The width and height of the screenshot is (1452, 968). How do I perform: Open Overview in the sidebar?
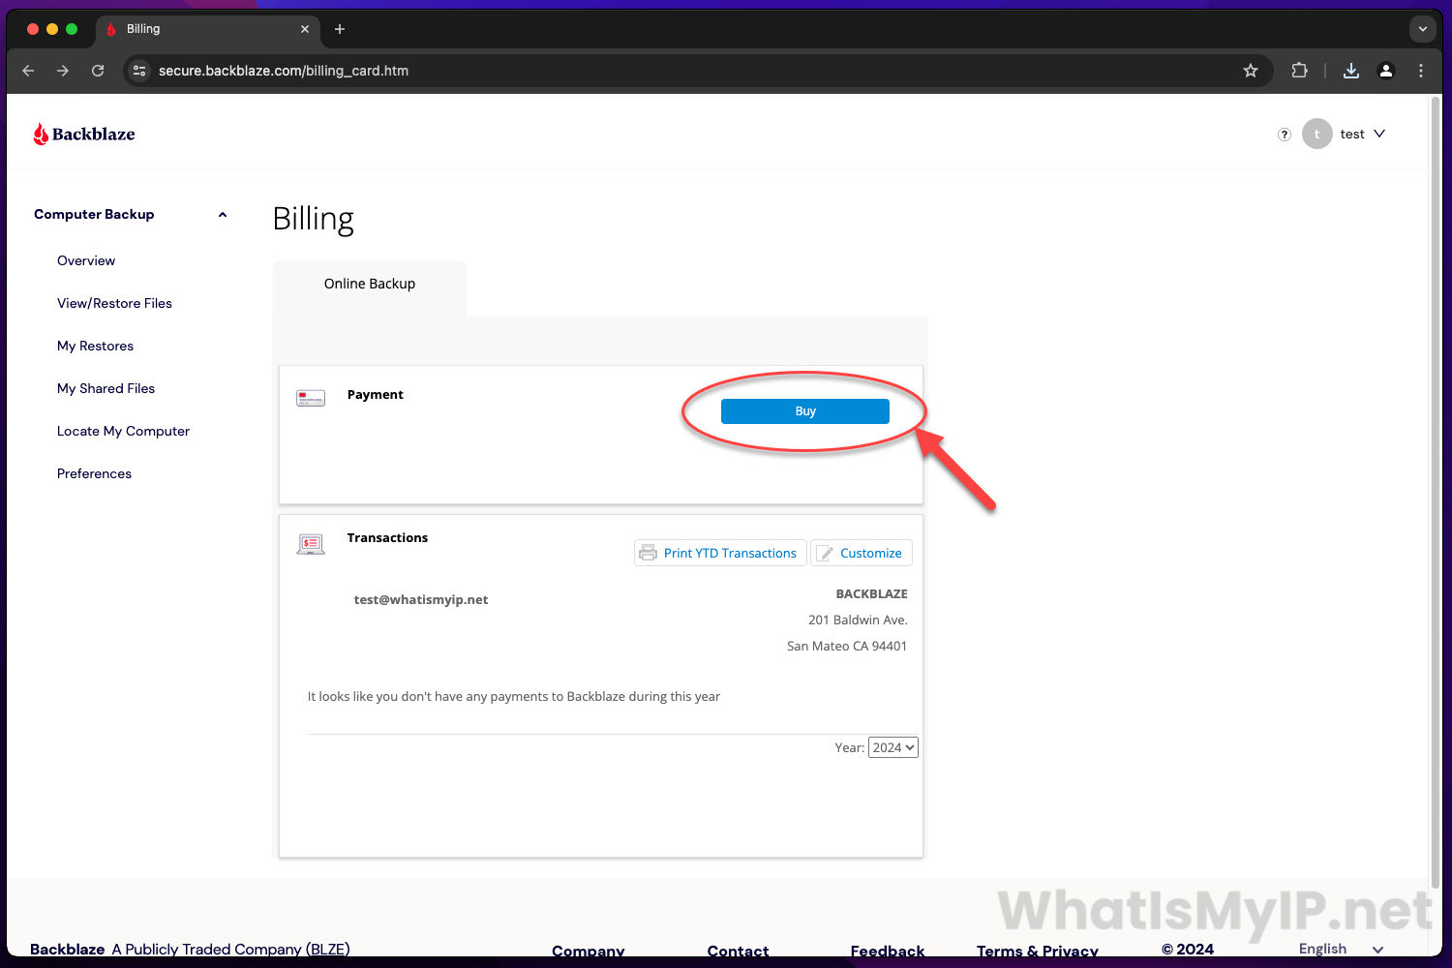(86, 260)
